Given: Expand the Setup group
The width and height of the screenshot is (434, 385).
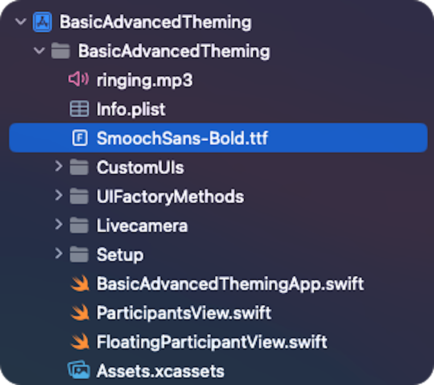Looking at the screenshot, I should [59, 254].
